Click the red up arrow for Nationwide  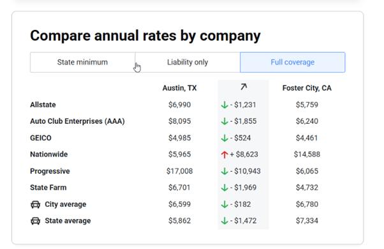[225, 155]
